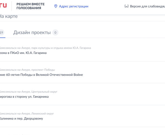This screenshot has height=135, width=165.
Task: Open the ул. Гамарника item
Action: click(x=24, y=97)
